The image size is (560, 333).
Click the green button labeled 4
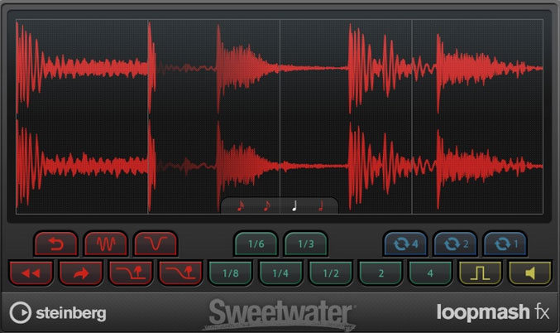point(430,273)
